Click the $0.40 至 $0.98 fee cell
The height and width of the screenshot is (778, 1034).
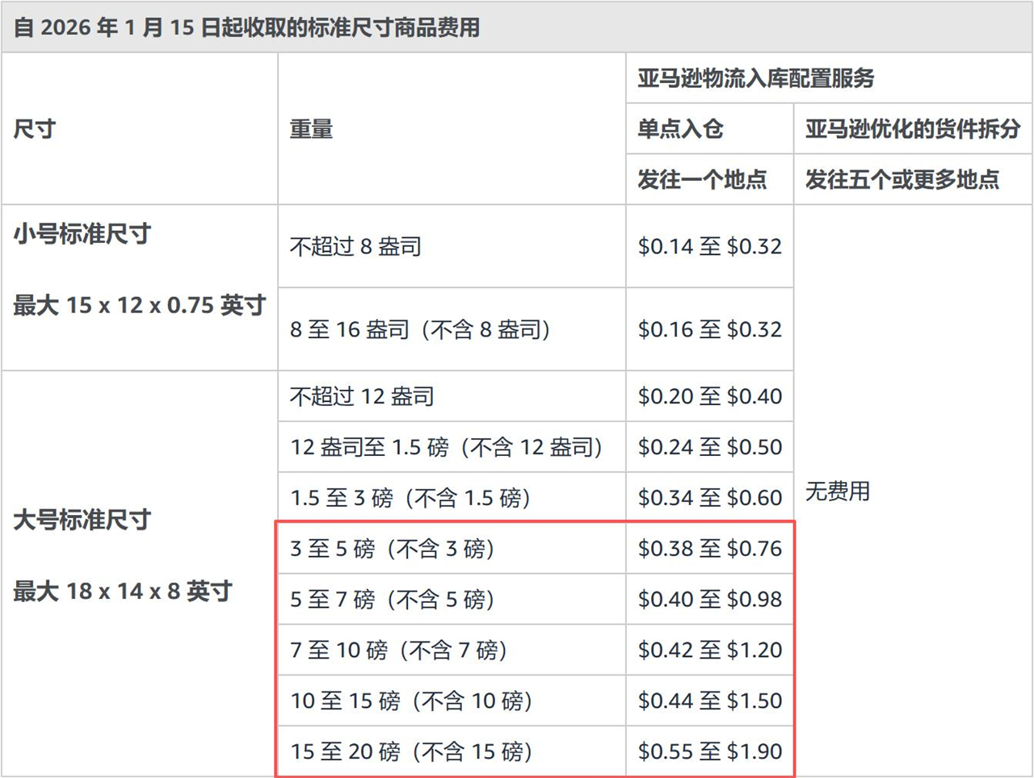click(709, 600)
